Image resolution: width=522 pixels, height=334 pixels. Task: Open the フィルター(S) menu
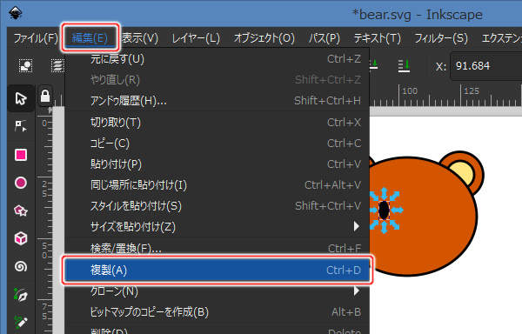441,38
